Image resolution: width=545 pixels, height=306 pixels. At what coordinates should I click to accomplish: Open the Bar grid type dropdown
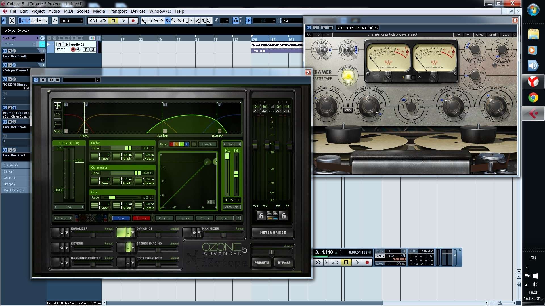(x=292, y=21)
